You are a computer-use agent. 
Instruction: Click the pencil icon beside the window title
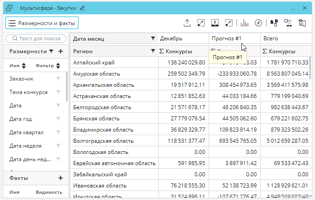pyautogui.click(x=82, y=8)
